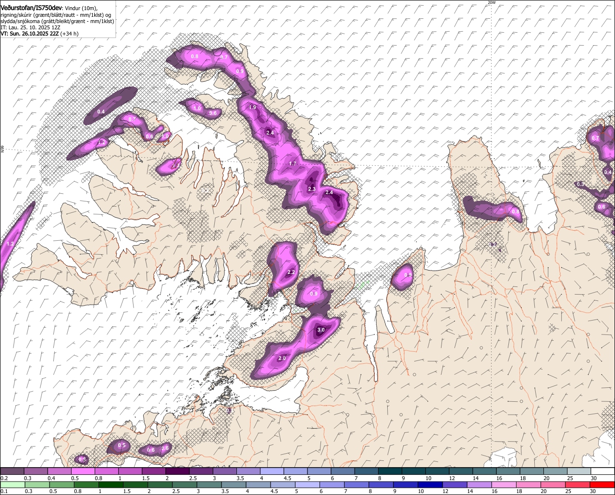Screen dimensions: 615x495
Task: Select the 2.0 precipitation label on the map
Action: (282, 359)
